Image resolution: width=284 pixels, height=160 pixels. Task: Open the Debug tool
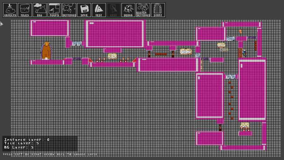(128, 10)
